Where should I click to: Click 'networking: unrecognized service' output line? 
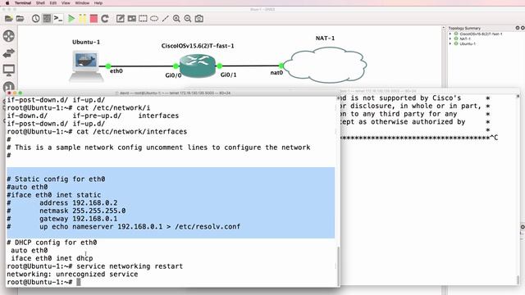point(72,275)
